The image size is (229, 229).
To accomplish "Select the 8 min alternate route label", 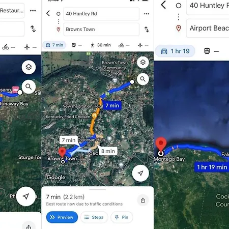I will tap(108, 151).
